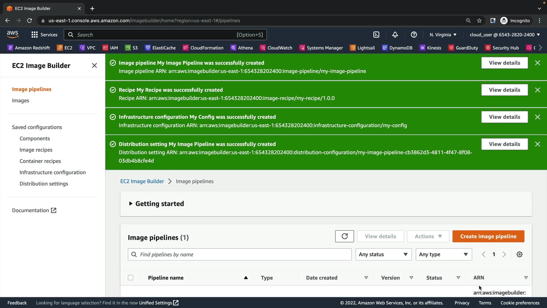Viewport: 547px width, 308px height.
Task: Open AWS CloudShell icon in top bar
Action: (376, 35)
